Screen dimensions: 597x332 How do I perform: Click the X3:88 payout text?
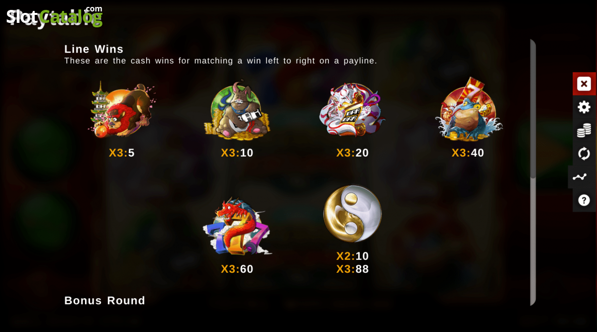(353, 269)
